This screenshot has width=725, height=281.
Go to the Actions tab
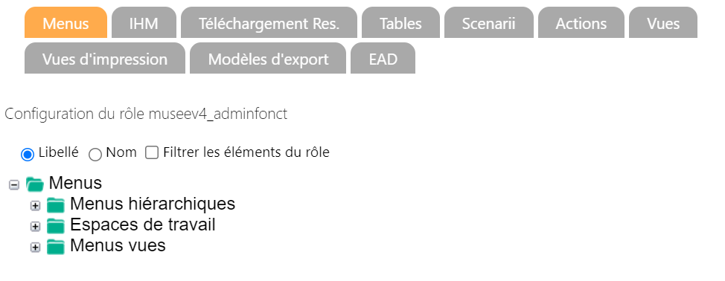click(581, 22)
